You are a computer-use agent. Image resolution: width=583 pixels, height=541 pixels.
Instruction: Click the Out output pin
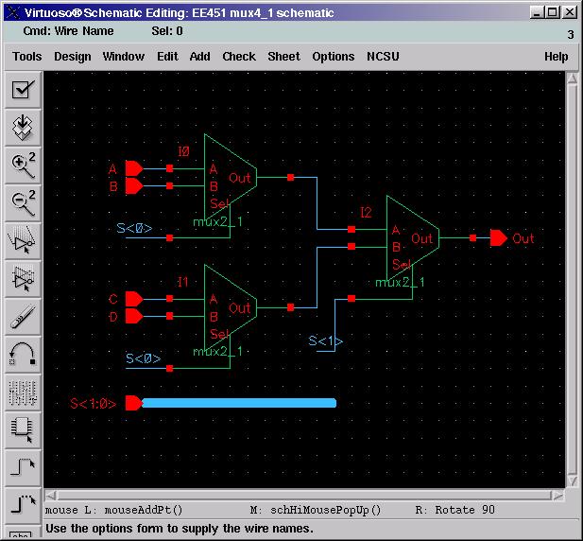tap(499, 237)
